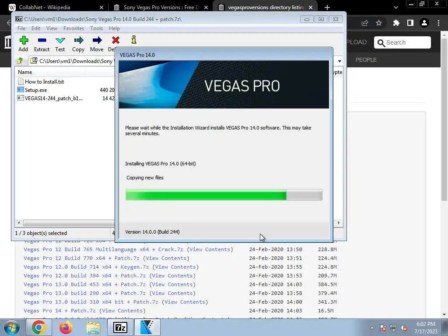Click the Action Center flag tray icon
Viewport: 448px width, 336px height.
point(383,328)
